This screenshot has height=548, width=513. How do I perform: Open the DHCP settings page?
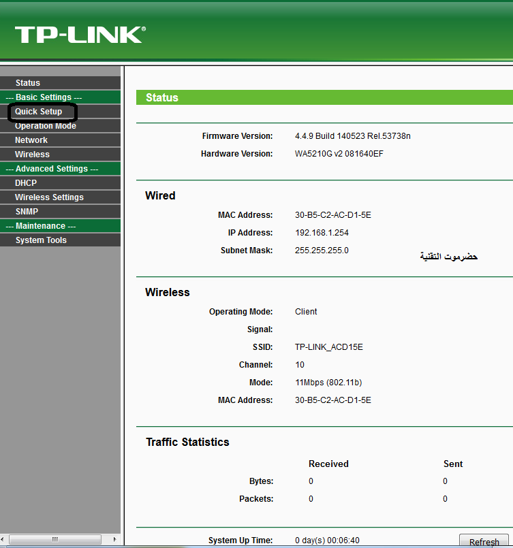(x=26, y=183)
